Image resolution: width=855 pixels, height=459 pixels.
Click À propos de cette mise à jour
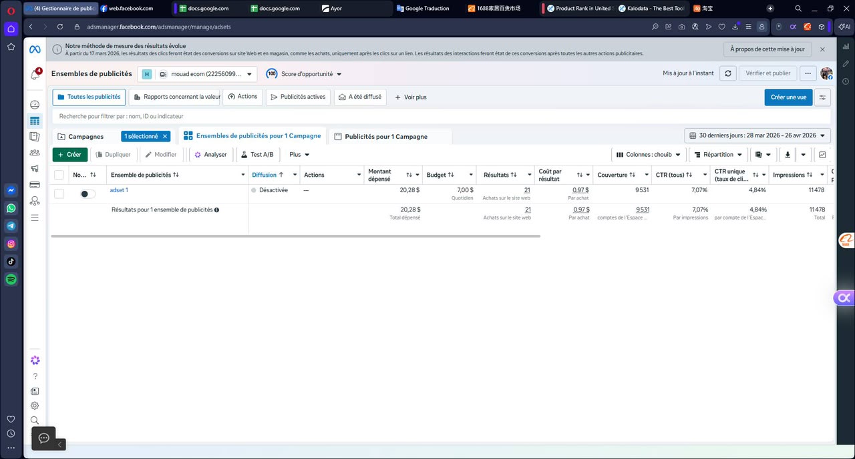767,49
